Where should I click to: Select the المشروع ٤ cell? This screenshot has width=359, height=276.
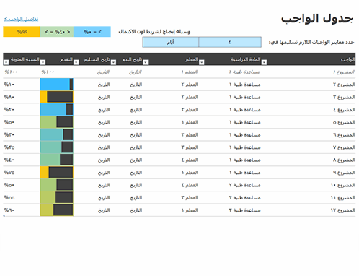[344, 110]
